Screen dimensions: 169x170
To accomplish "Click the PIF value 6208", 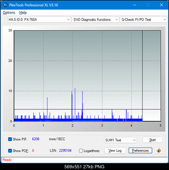I will click(36, 139).
